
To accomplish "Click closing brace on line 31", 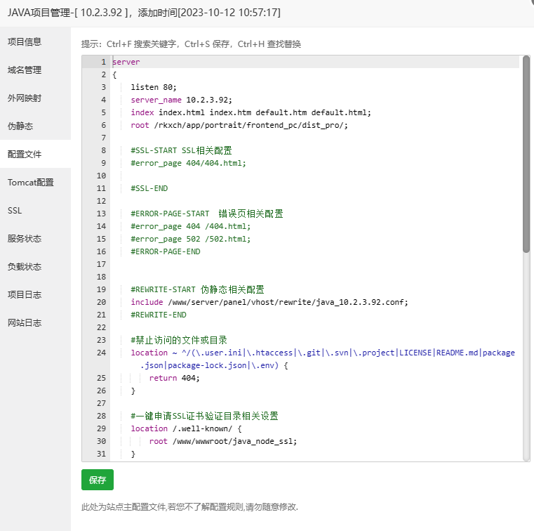I will tap(133, 454).
